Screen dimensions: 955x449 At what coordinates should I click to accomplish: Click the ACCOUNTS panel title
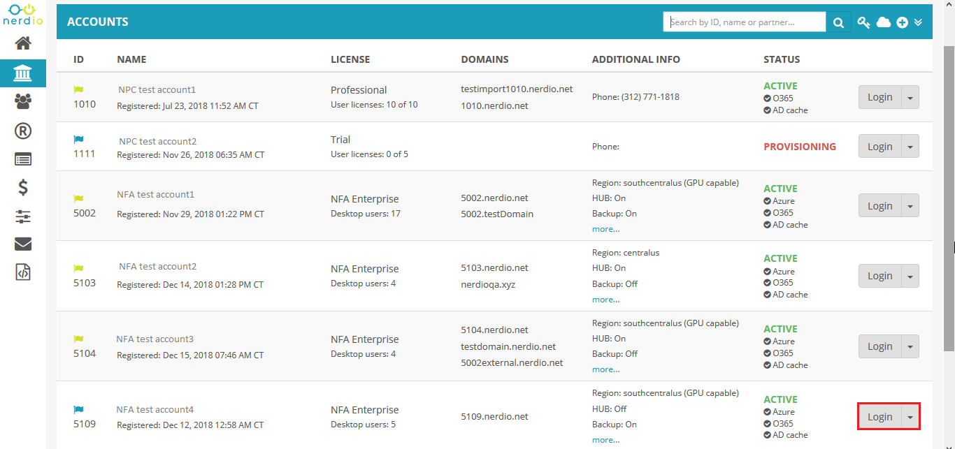coord(98,22)
